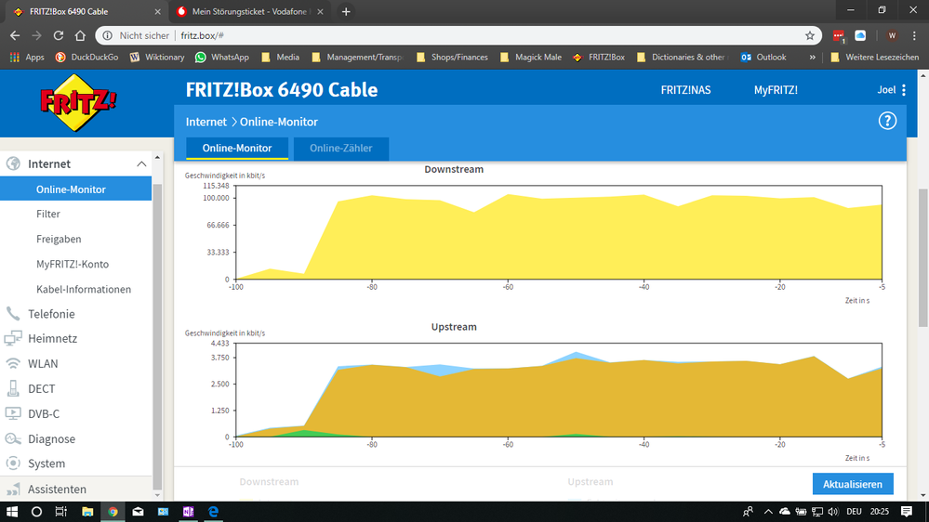Open the DEU language indicator
Screen dimensions: 929x522
pyautogui.click(x=854, y=512)
